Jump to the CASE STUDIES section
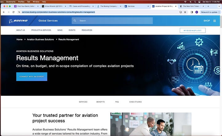 (135, 102)
